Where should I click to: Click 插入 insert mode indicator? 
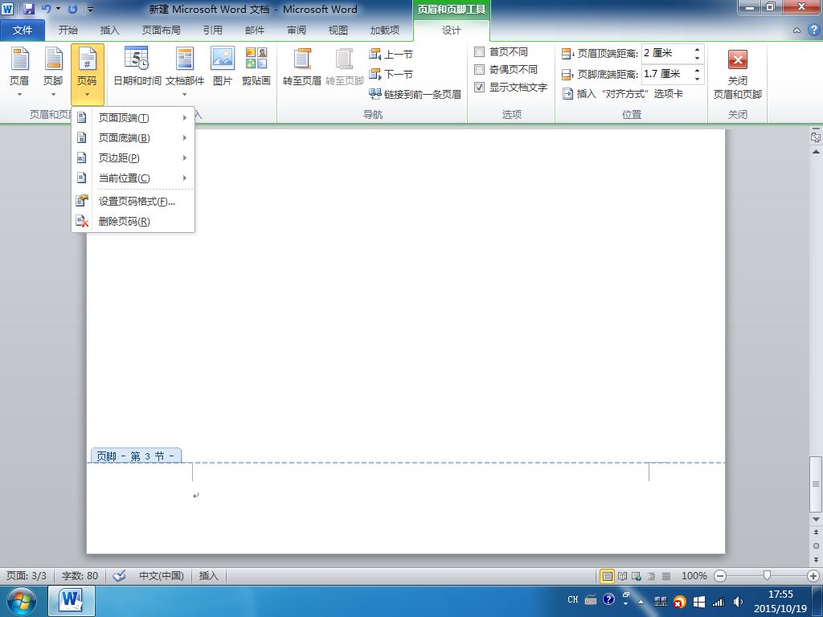click(x=208, y=575)
